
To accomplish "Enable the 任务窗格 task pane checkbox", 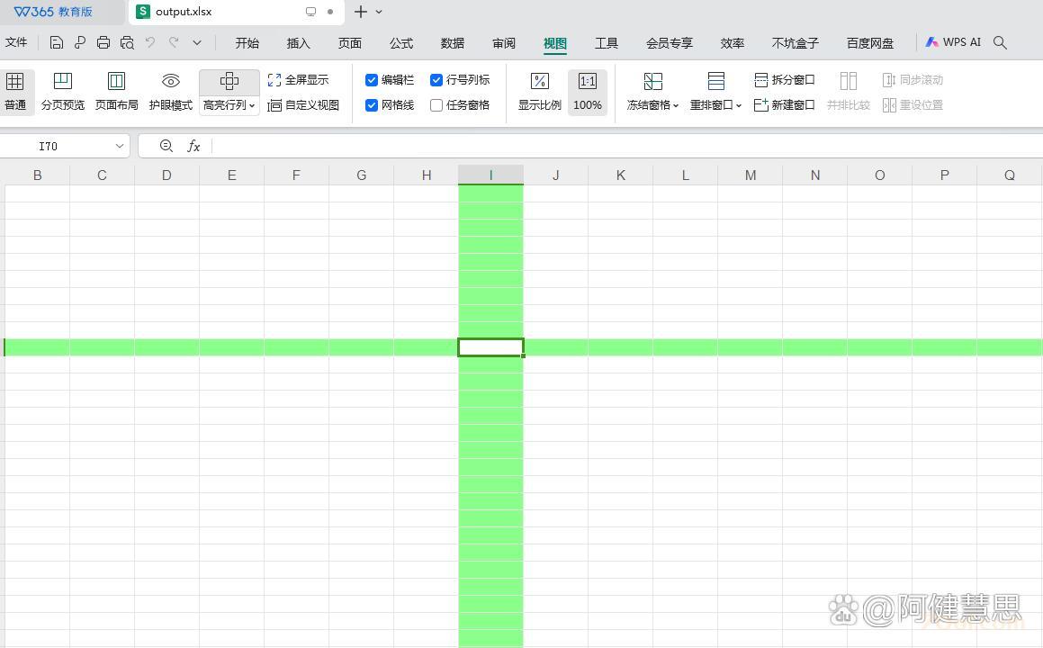I will click(436, 104).
